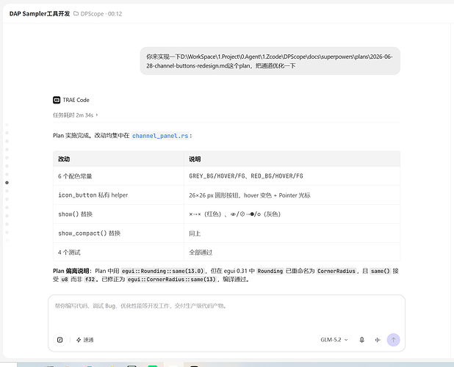Open the channel_panel.rs file link
This screenshot has width=454, height=367.
point(160,136)
